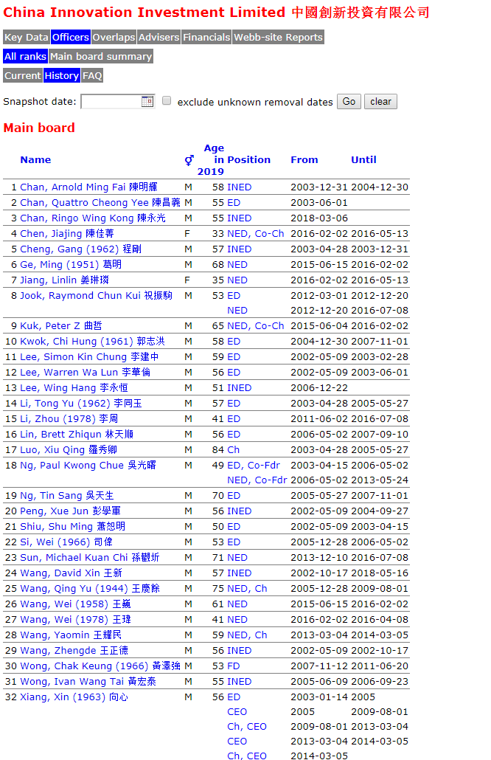The width and height of the screenshot is (491, 760).
Task: Open Wang, Yaomin profile link
Action: coord(71,635)
